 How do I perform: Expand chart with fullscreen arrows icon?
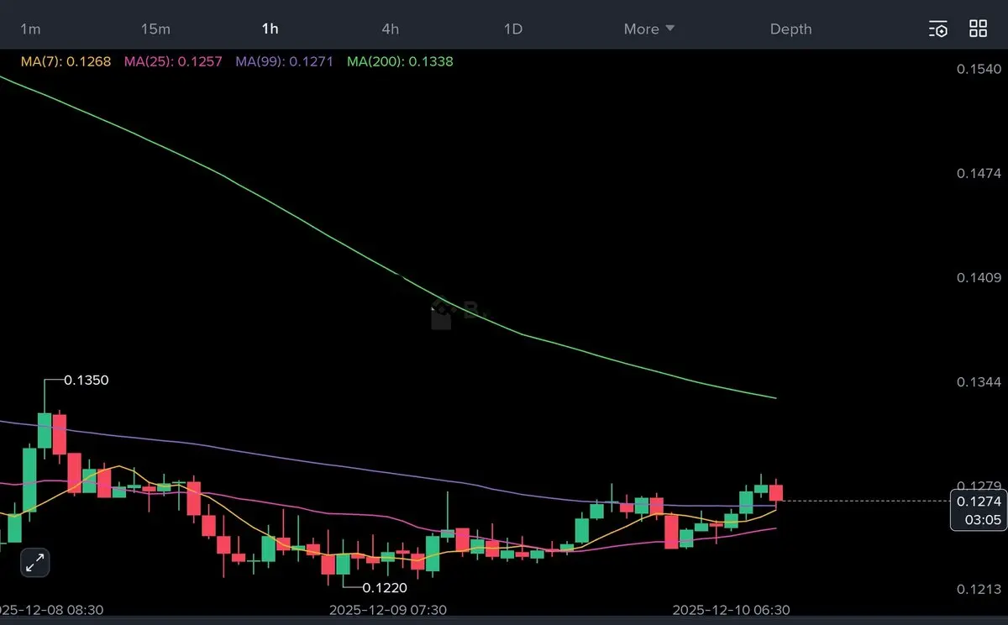[34, 563]
